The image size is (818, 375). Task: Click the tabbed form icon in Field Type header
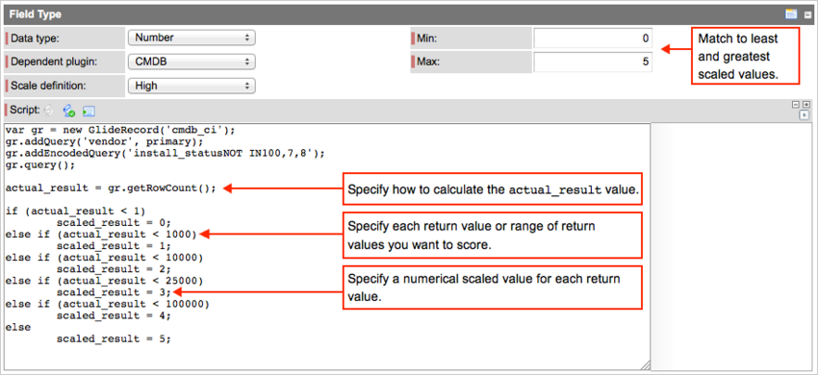791,14
